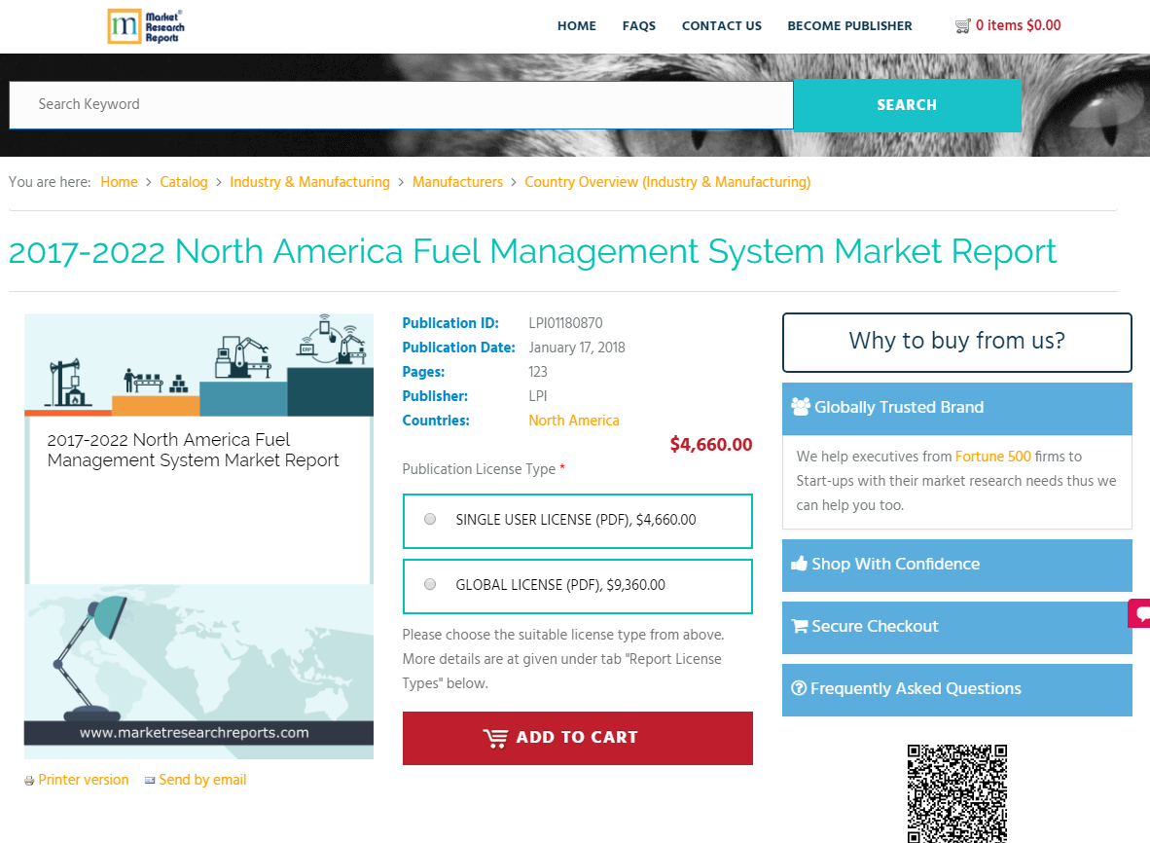This screenshot has height=843, width=1150.
Task: Click the date January 17, 2018
Action: [x=577, y=348]
